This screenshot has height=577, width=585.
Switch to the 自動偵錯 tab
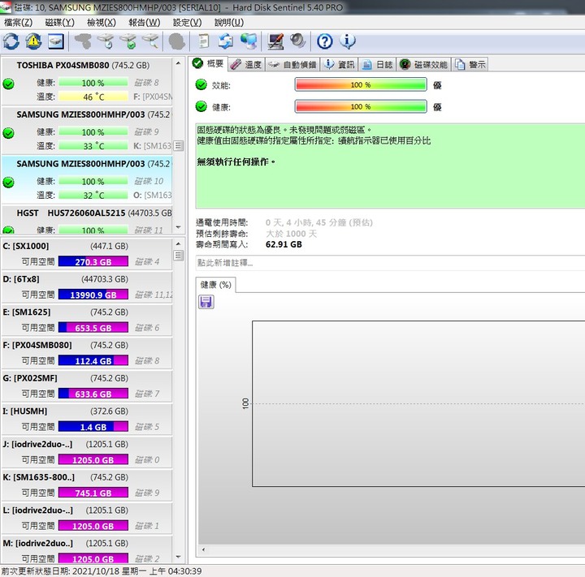292,64
